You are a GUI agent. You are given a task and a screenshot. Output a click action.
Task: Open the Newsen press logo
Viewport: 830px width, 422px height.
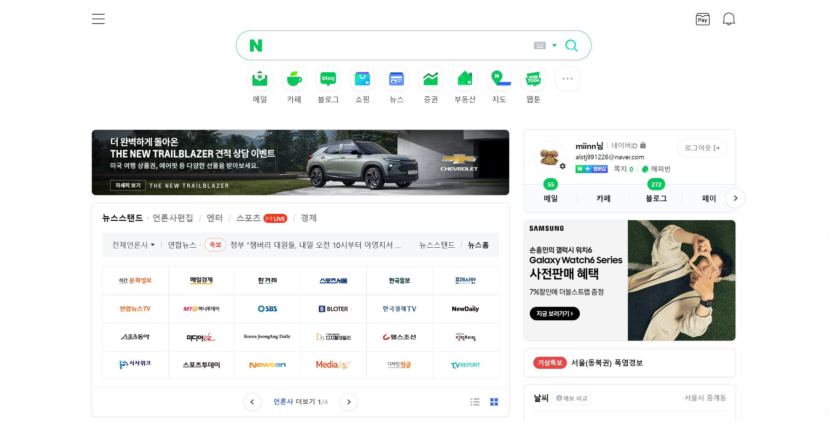[267, 365]
